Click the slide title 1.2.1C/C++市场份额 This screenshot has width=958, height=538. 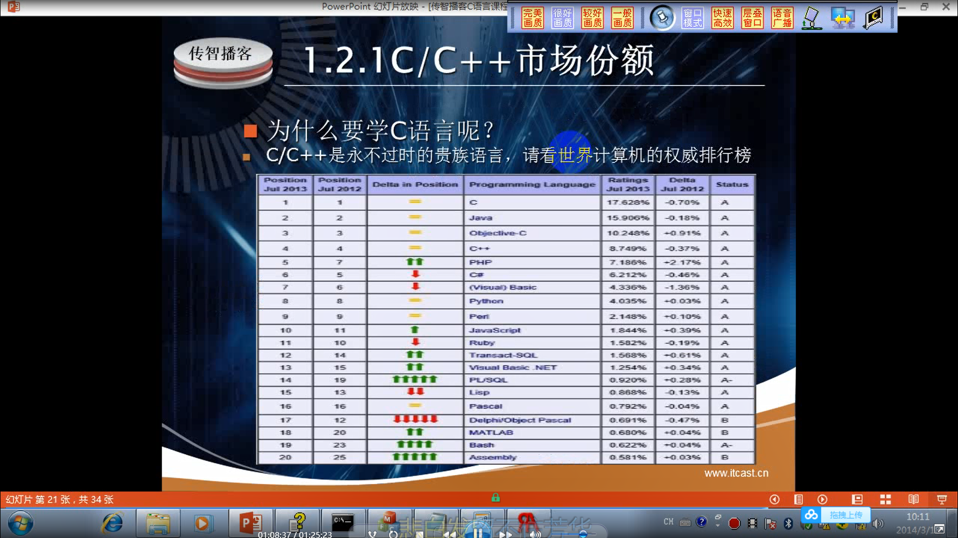point(479,60)
